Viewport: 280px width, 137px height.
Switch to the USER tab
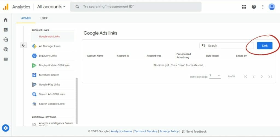tap(44, 18)
